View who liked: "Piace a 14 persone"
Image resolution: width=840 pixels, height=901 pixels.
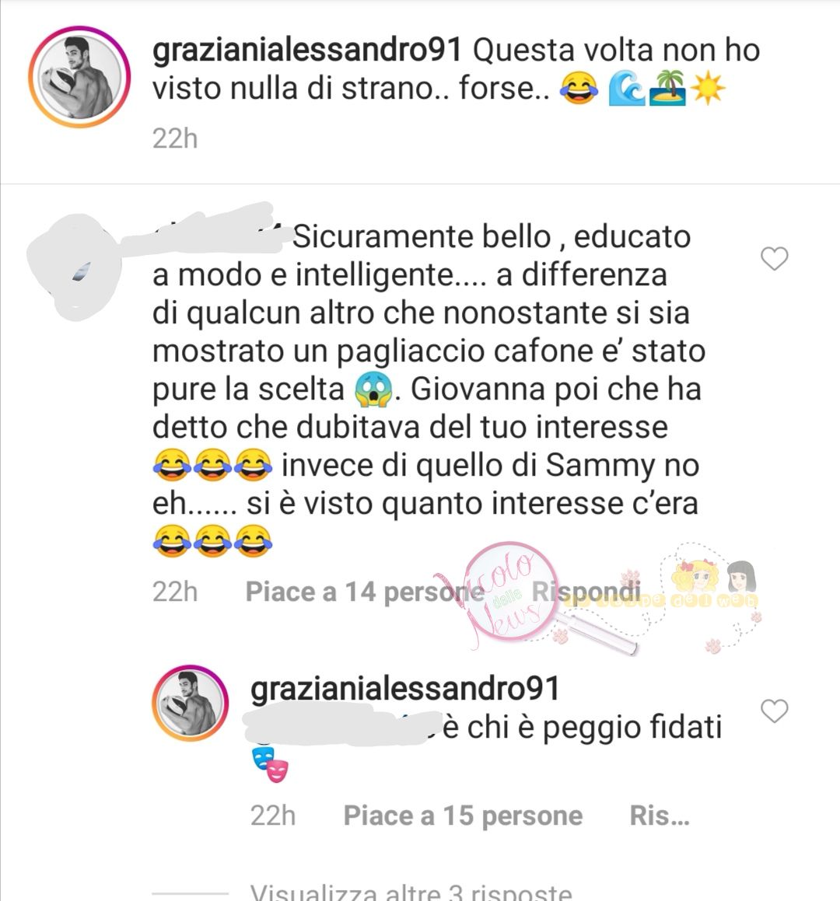365,592
